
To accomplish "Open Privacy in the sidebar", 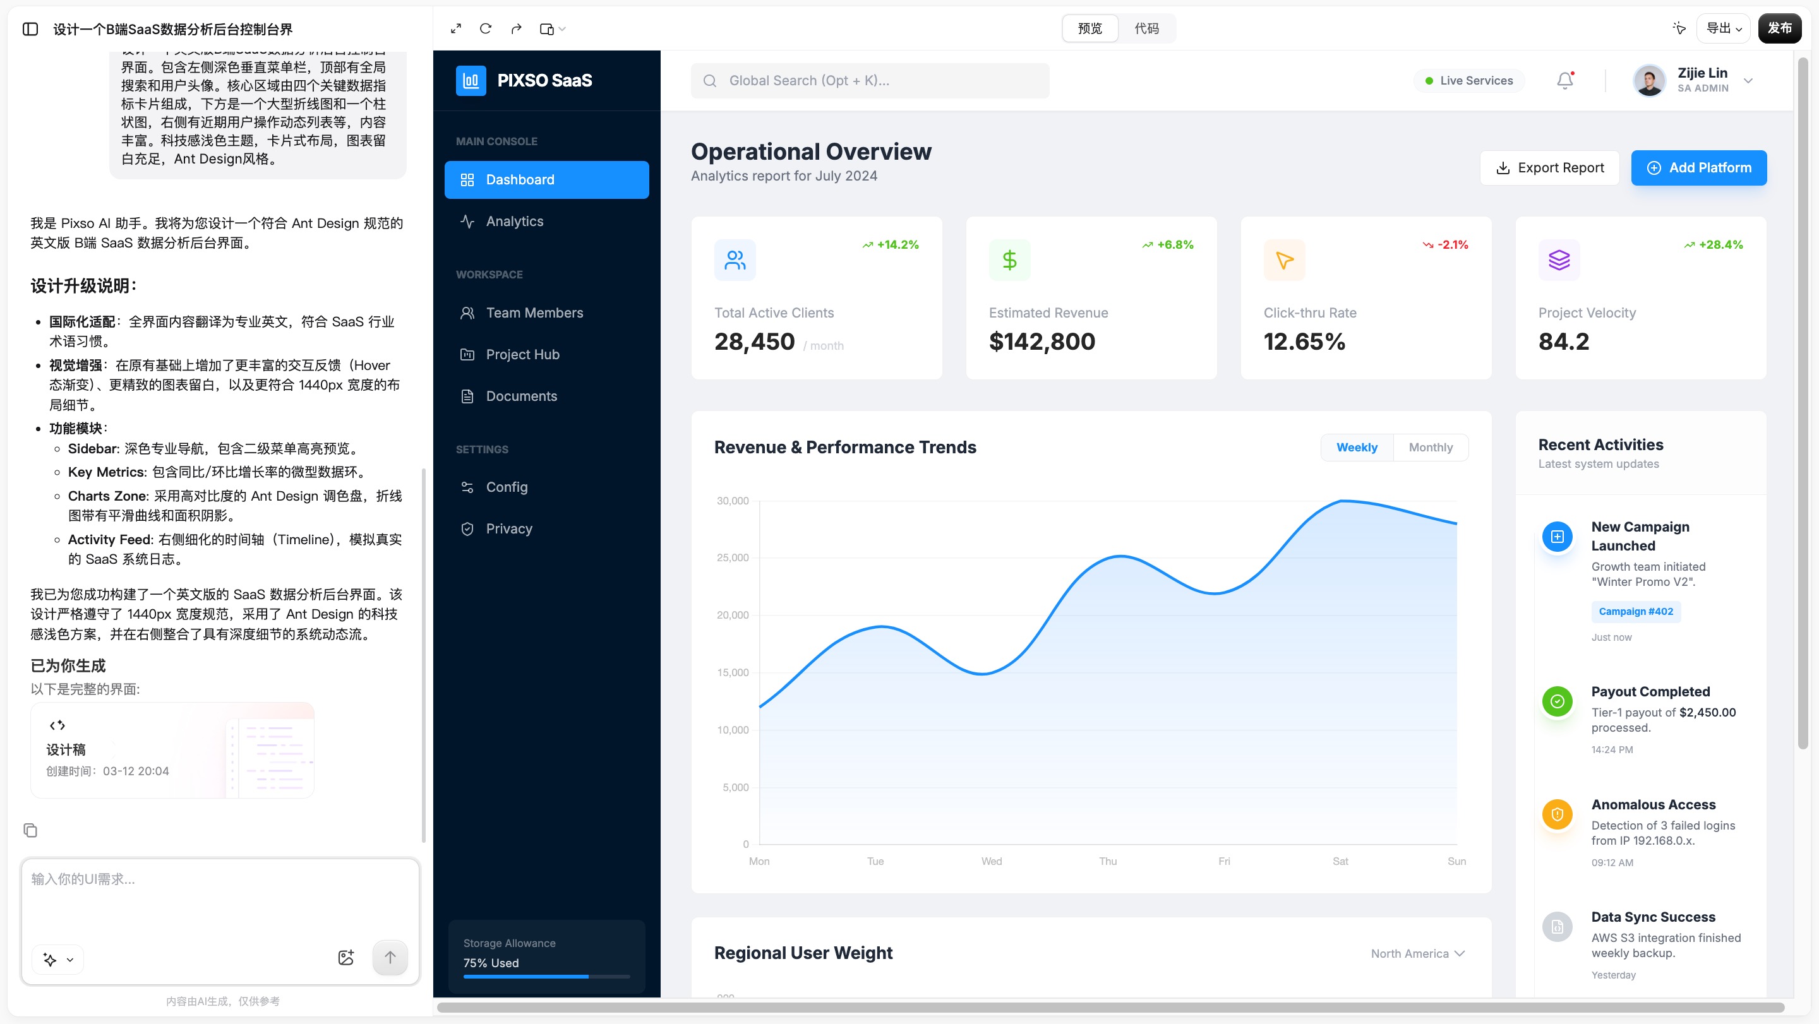I will [x=546, y=528].
